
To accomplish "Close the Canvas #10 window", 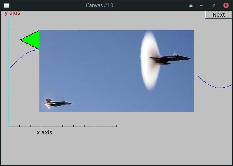I will (226, 5).
